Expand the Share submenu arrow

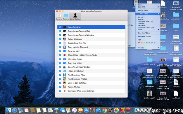tap(158, 29)
